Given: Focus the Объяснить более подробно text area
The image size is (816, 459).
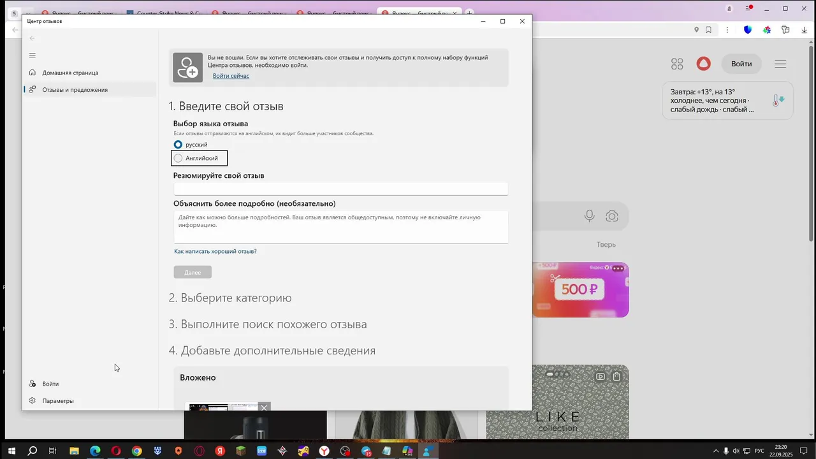Looking at the screenshot, I should pyautogui.click(x=341, y=227).
